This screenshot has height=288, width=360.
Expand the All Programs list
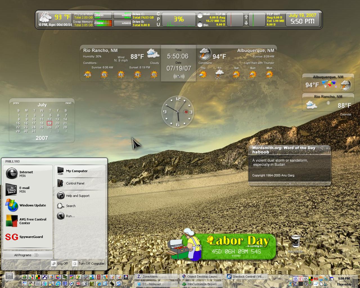[x=28, y=255]
